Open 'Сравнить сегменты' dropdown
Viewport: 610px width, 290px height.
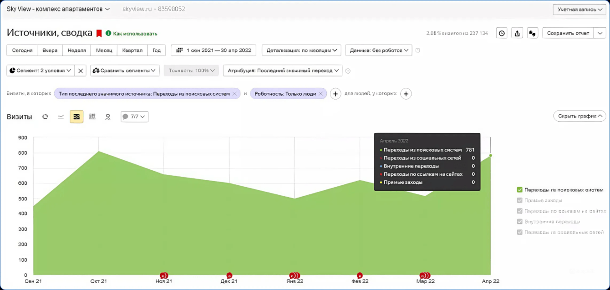(x=125, y=71)
